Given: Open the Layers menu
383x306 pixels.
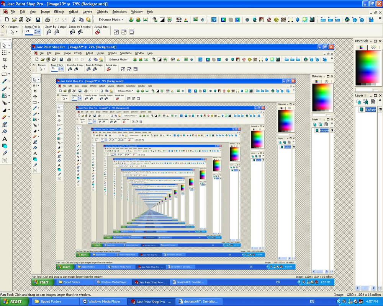Looking at the screenshot, I should (87, 12).
